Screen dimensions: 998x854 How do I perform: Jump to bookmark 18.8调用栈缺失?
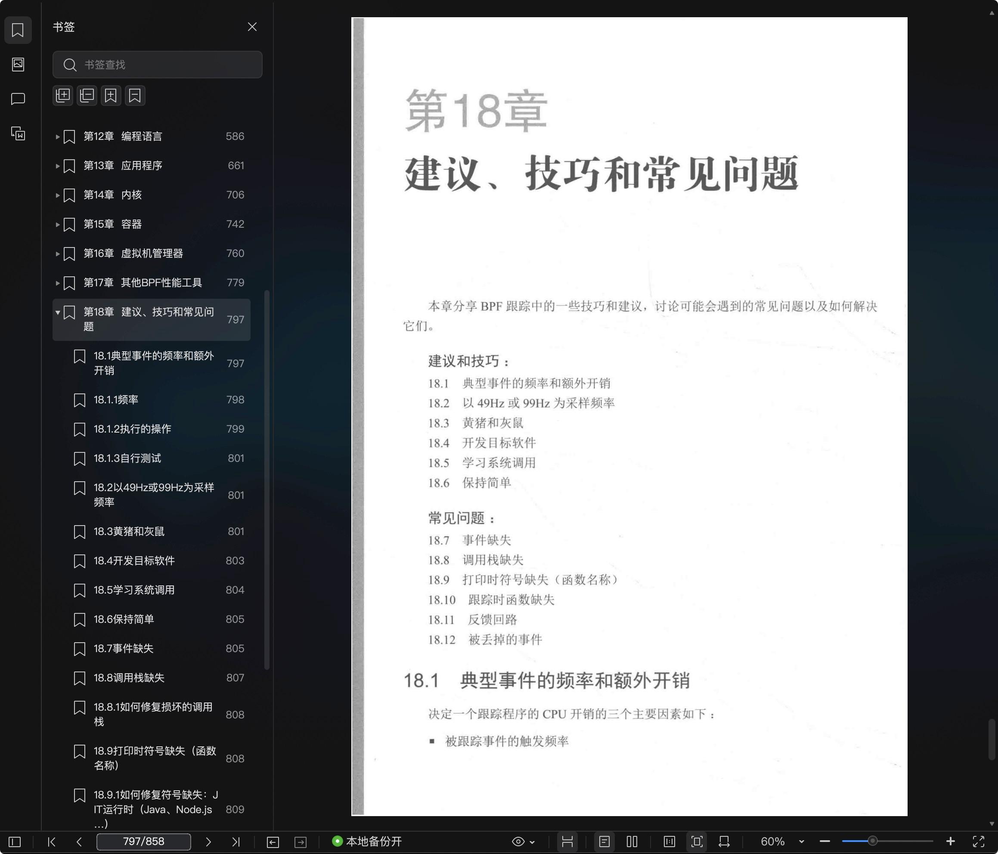point(151,678)
